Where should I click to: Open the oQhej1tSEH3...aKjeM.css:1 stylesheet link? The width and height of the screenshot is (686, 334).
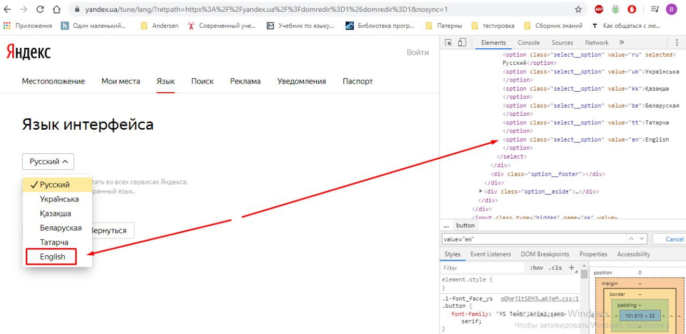point(540,299)
